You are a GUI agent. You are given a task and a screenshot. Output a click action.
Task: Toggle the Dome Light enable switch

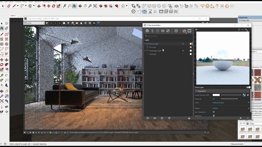(x=248, y=87)
